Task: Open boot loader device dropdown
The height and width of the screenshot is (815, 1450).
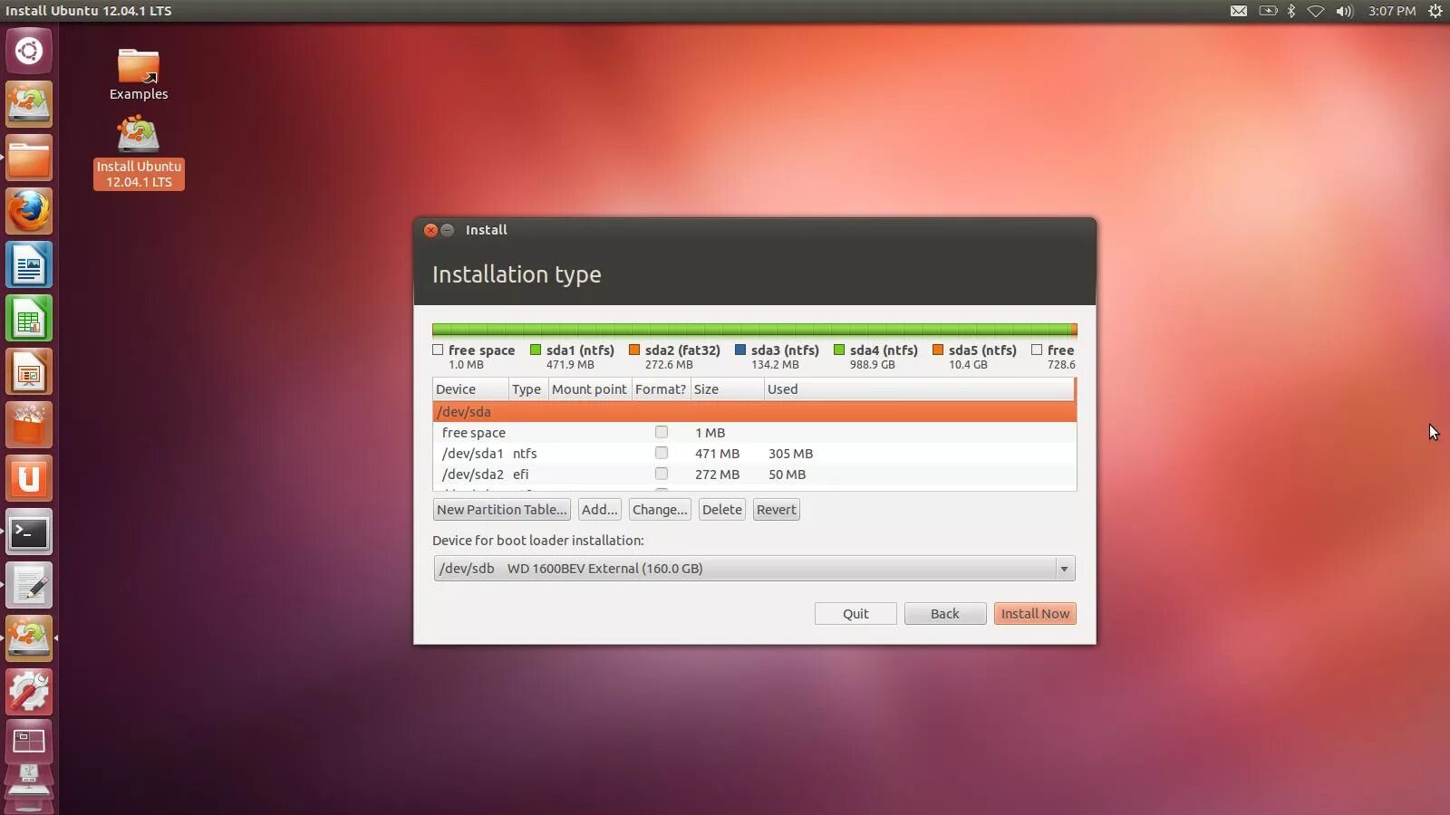Action: [754, 569]
